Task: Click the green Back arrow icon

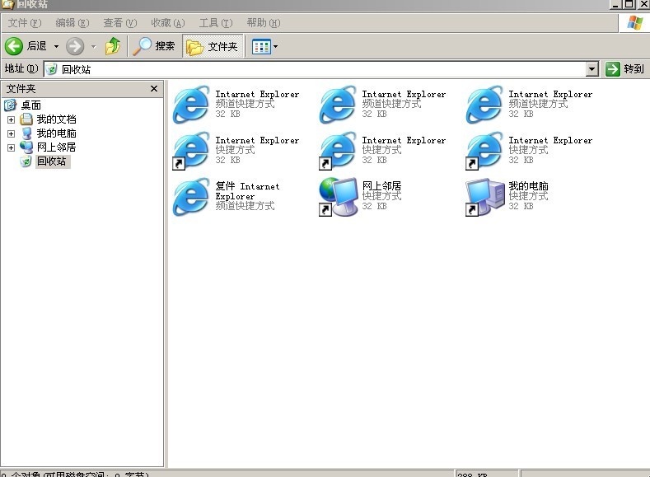Action: click(14, 46)
